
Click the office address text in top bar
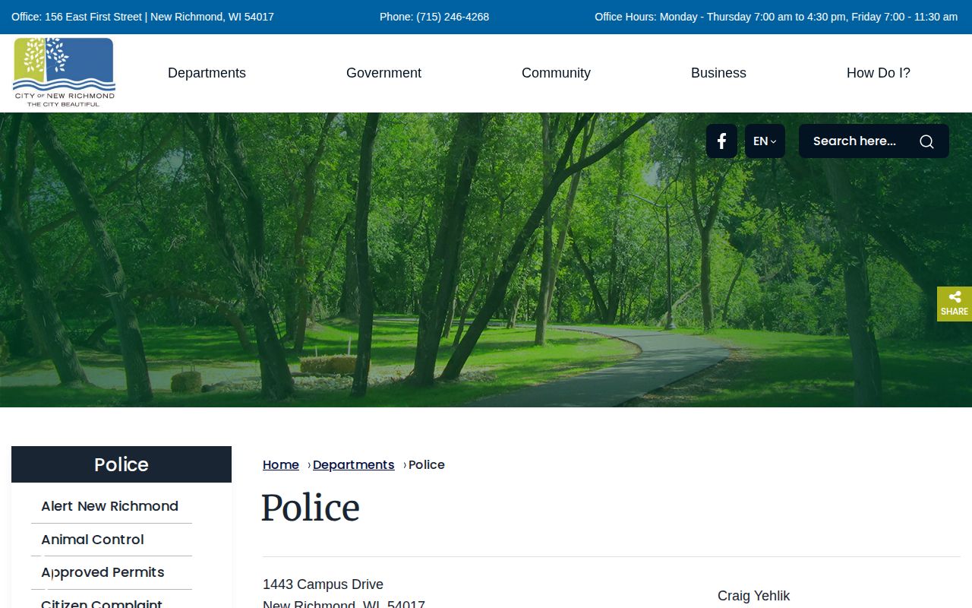coord(143,17)
